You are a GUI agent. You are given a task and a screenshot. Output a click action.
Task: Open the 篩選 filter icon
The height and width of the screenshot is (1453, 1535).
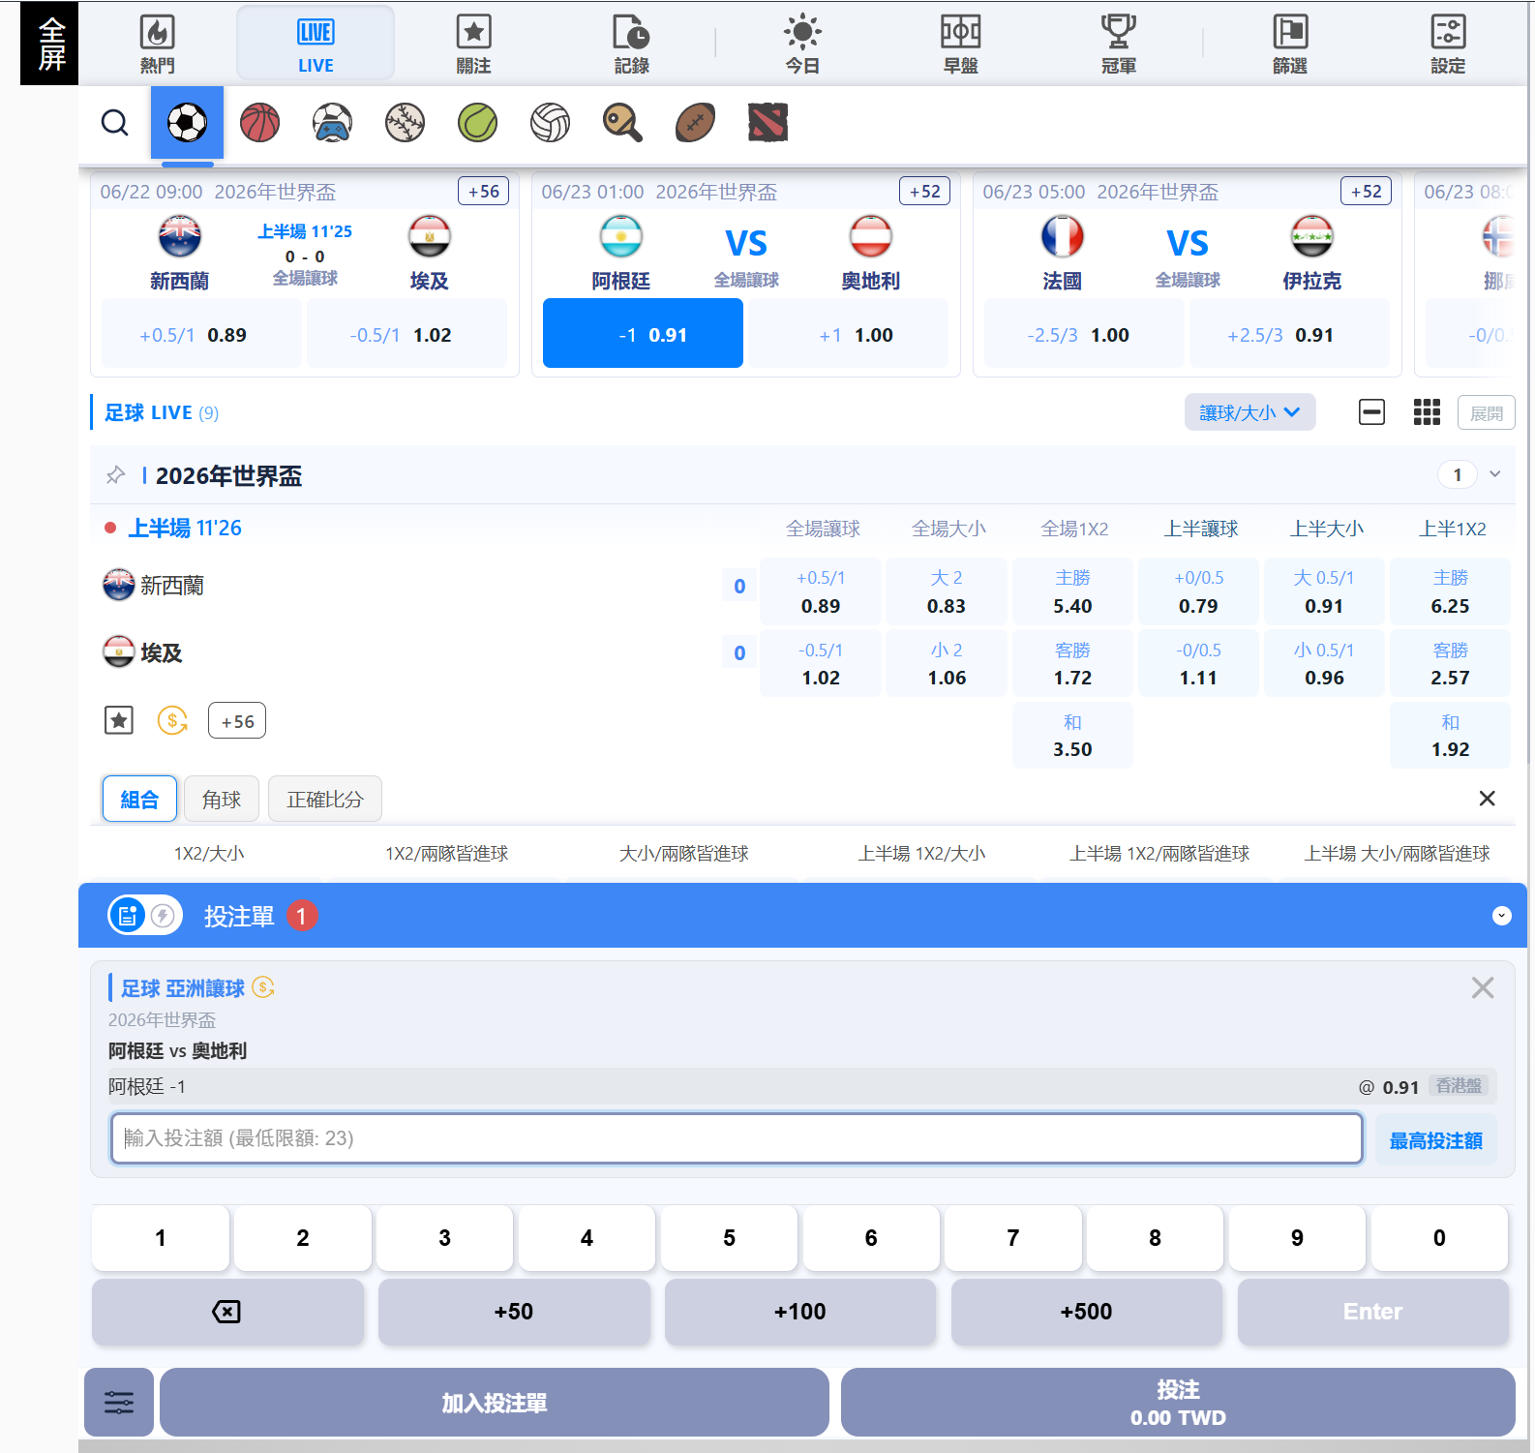tap(1290, 44)
